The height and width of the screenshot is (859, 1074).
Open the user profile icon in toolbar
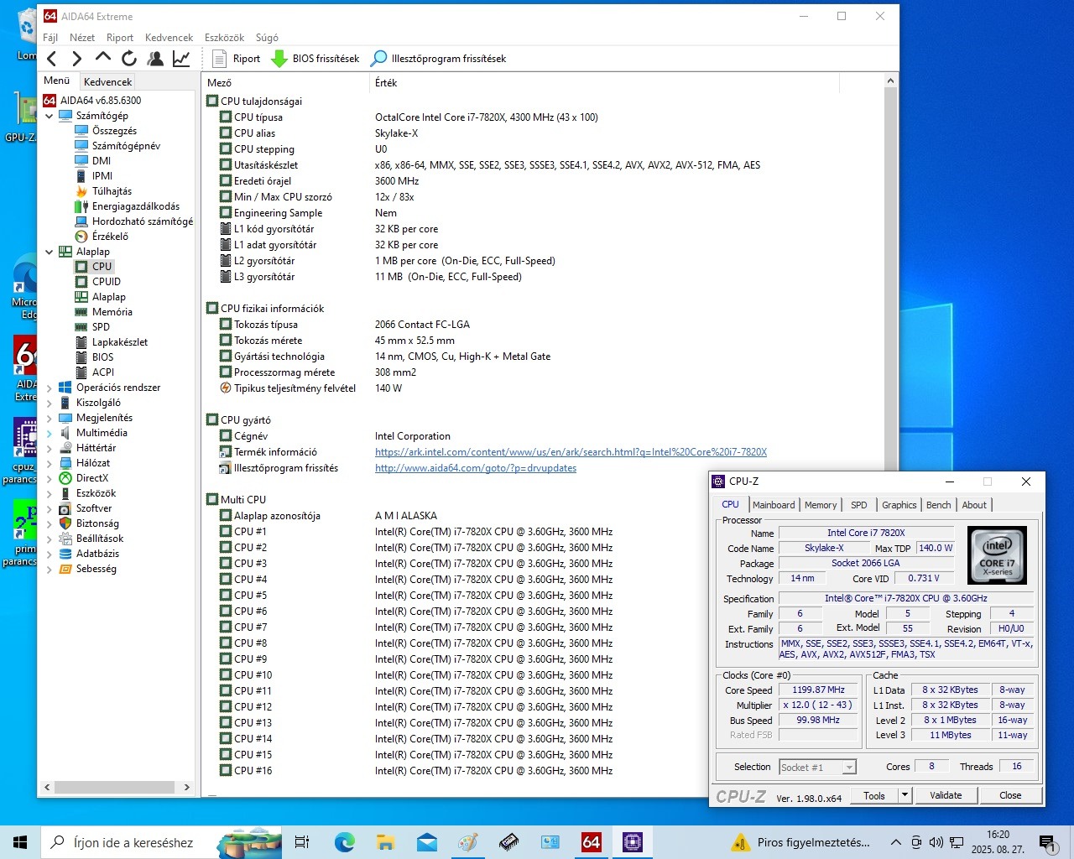click(155, 59)
